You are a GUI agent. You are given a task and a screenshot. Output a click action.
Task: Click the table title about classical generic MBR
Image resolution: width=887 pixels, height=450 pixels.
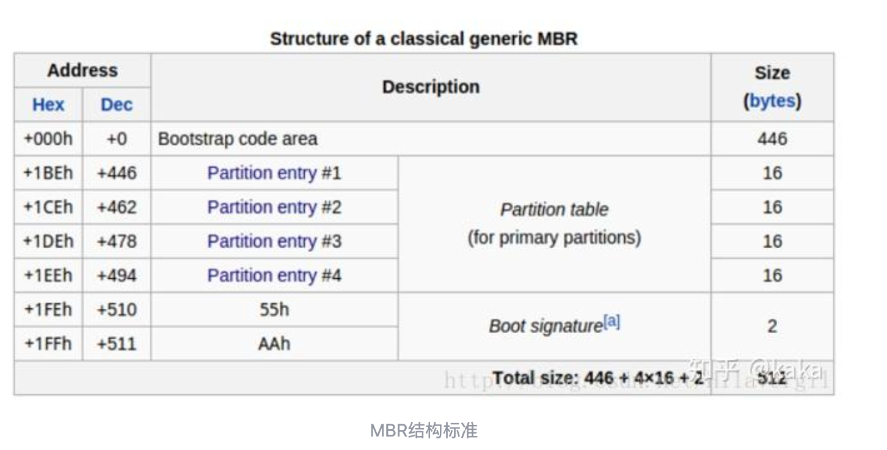coord(423,39)
